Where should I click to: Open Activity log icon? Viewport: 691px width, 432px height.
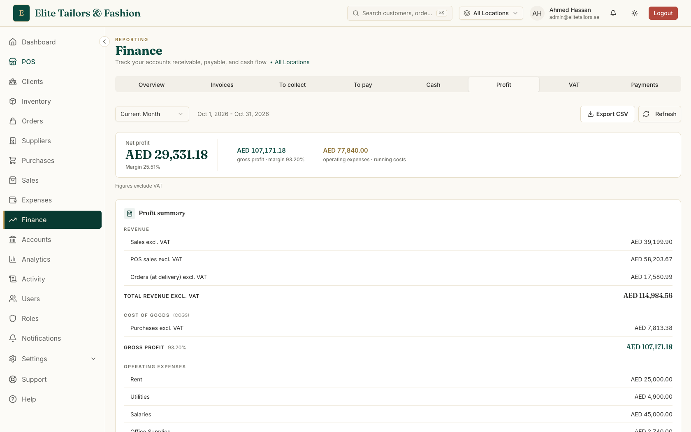point(13,279)
